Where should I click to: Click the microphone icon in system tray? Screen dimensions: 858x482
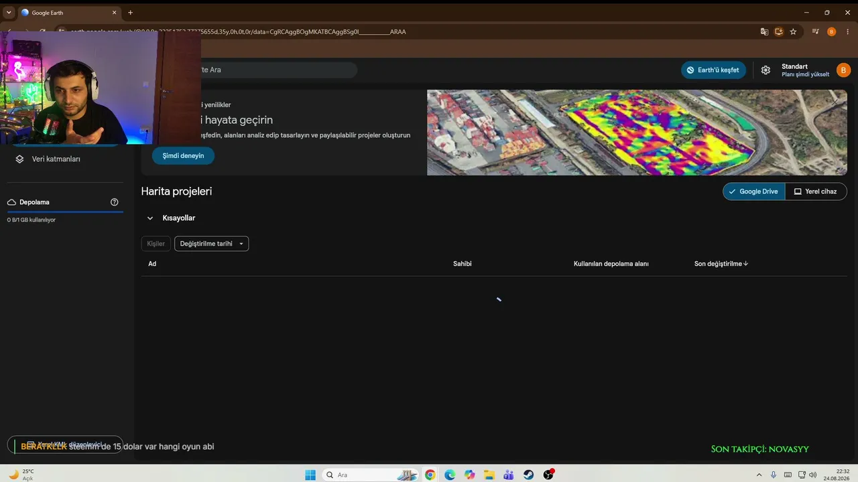pyautogui.click(x=774, y=475)
